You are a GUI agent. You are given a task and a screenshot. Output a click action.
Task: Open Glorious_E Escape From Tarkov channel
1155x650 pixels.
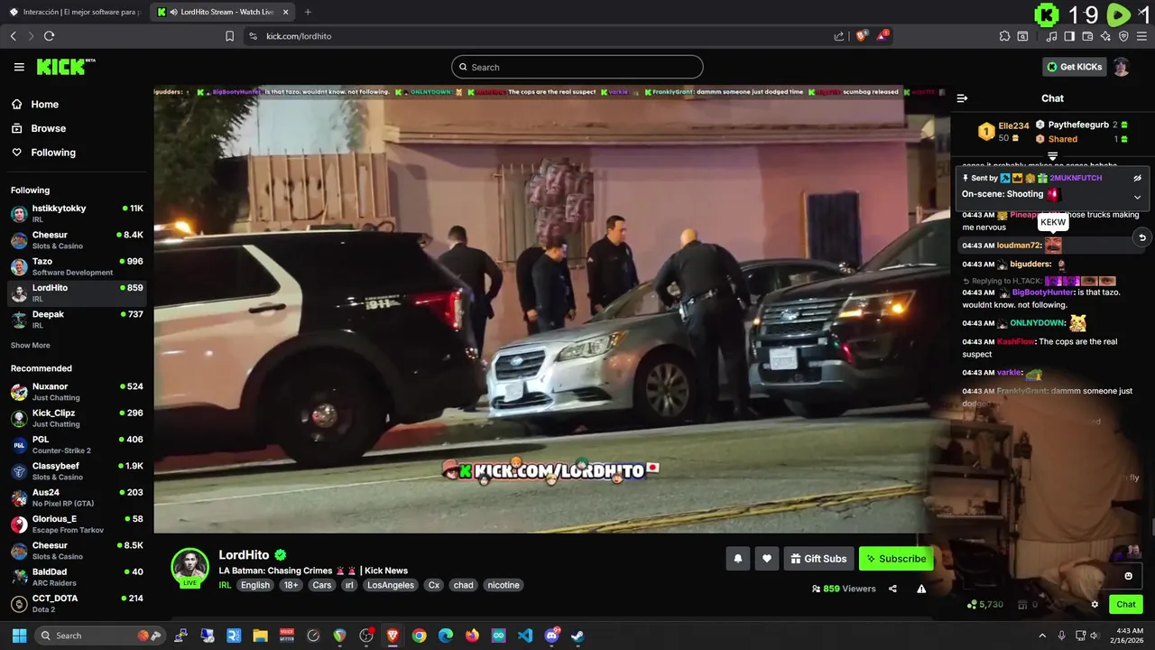click(77, 524)
